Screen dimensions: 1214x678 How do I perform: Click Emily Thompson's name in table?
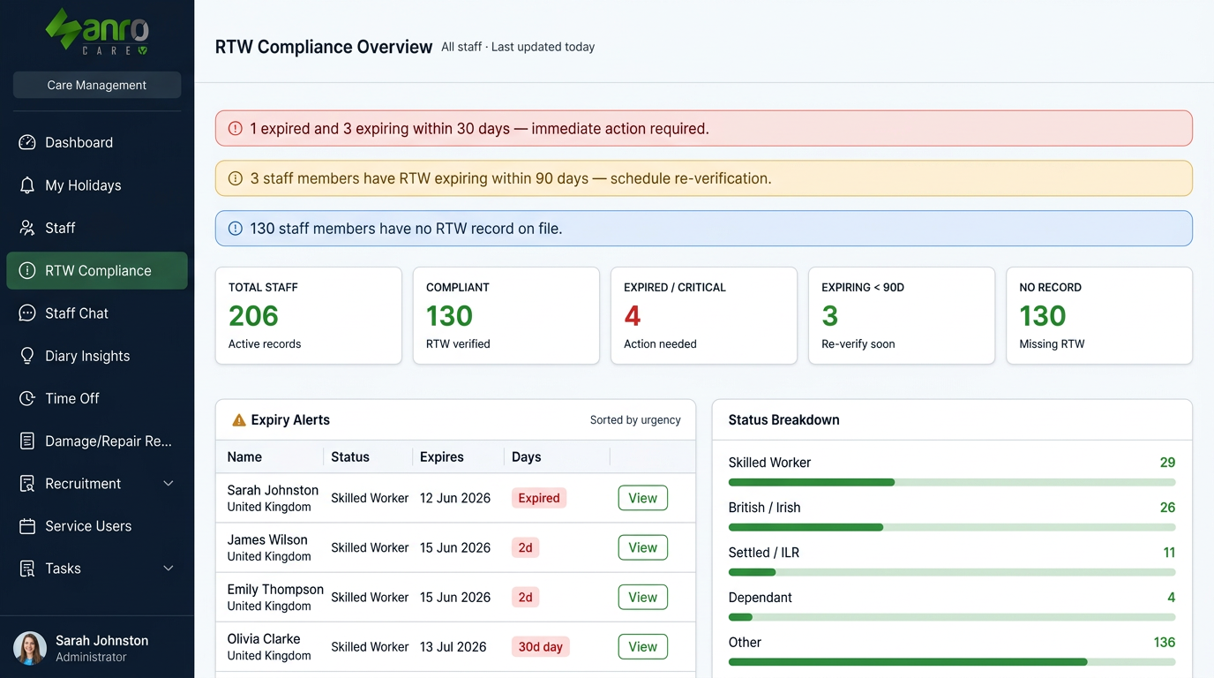pyautogui.click(x=275, y=589)
